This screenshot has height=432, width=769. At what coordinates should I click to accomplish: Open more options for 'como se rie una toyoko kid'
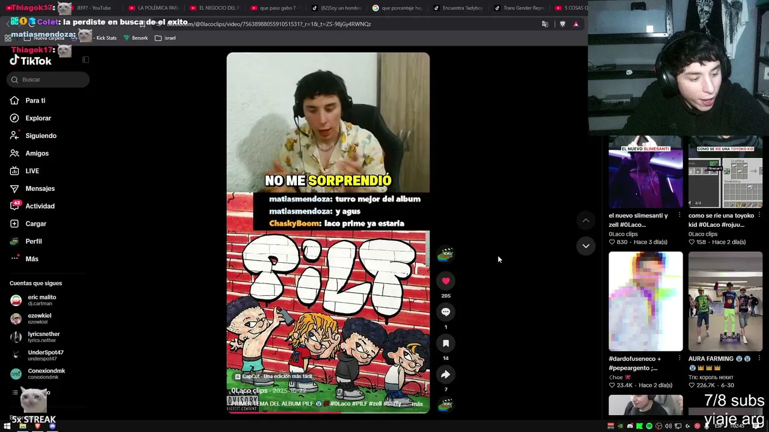point(759,215)
